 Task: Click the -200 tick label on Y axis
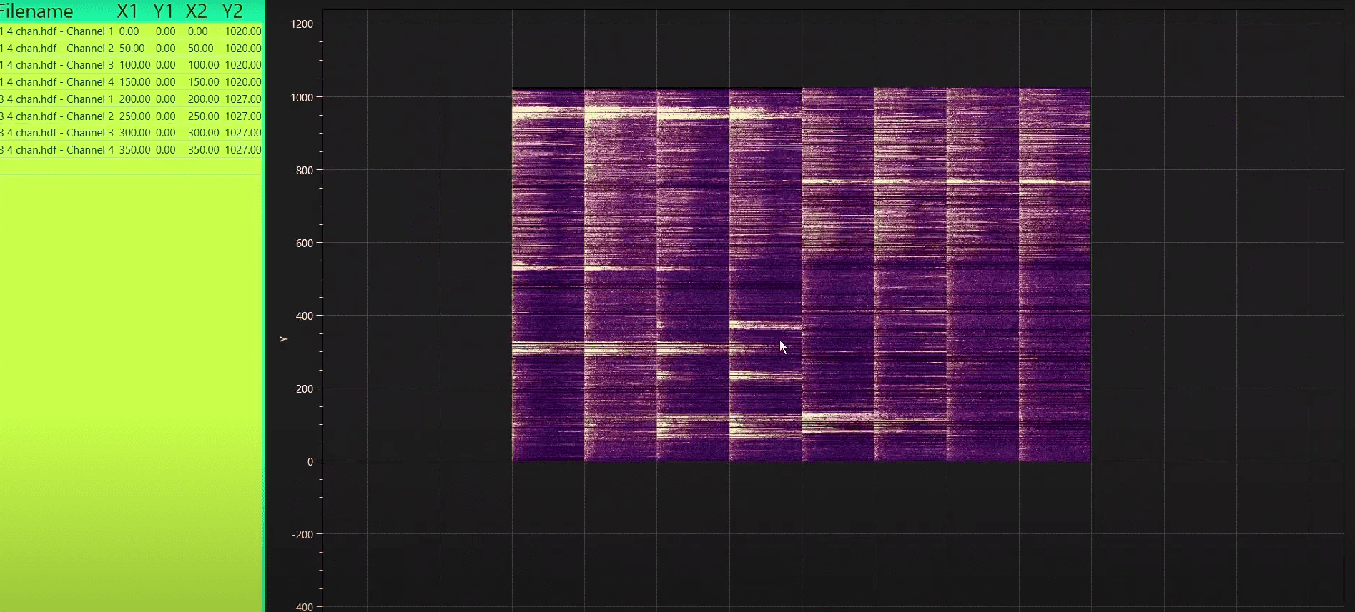tap(302, 535)
